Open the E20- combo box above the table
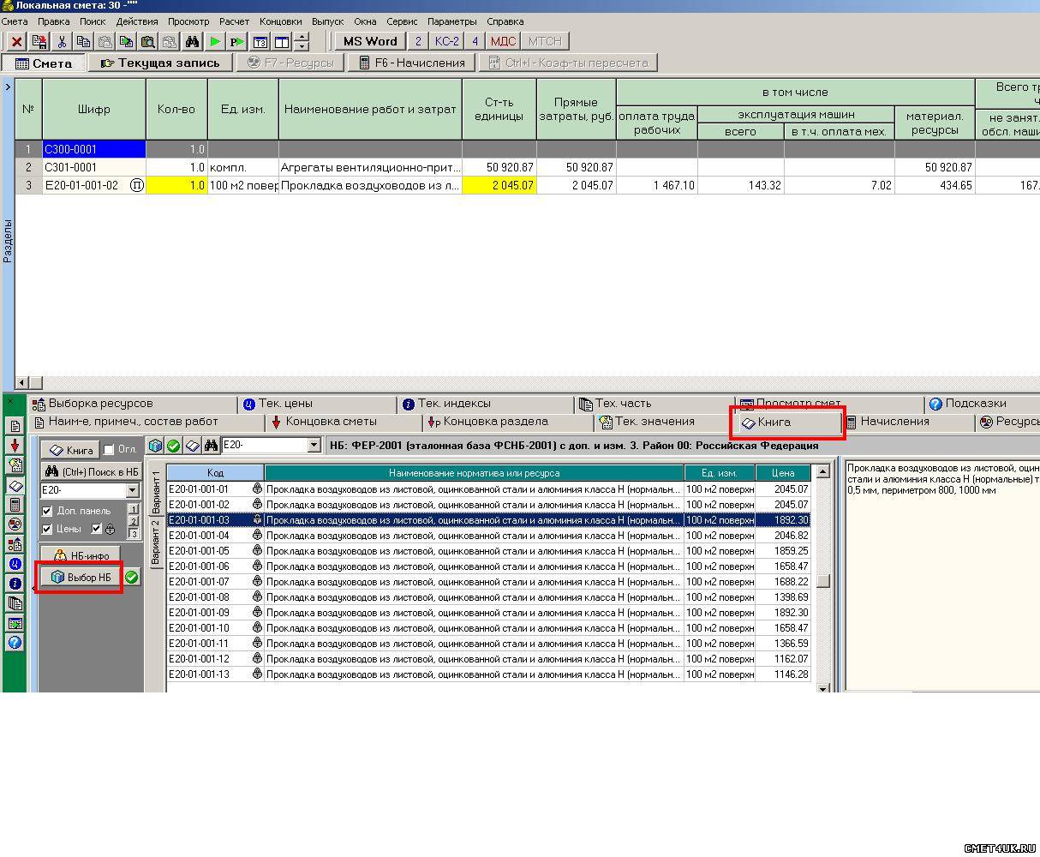The image size is (1040, 857). 314,446
